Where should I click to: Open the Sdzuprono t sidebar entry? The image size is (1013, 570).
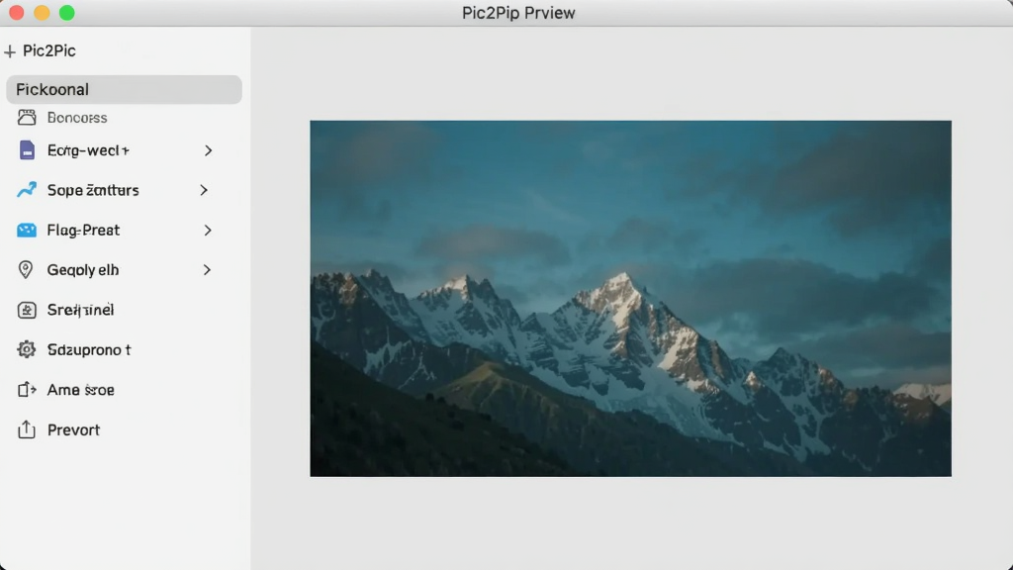[89, 349]
